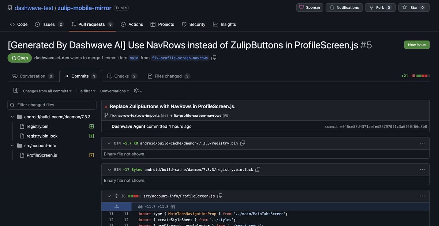Expand hidden lines above in diff

(x=117, y=207)
